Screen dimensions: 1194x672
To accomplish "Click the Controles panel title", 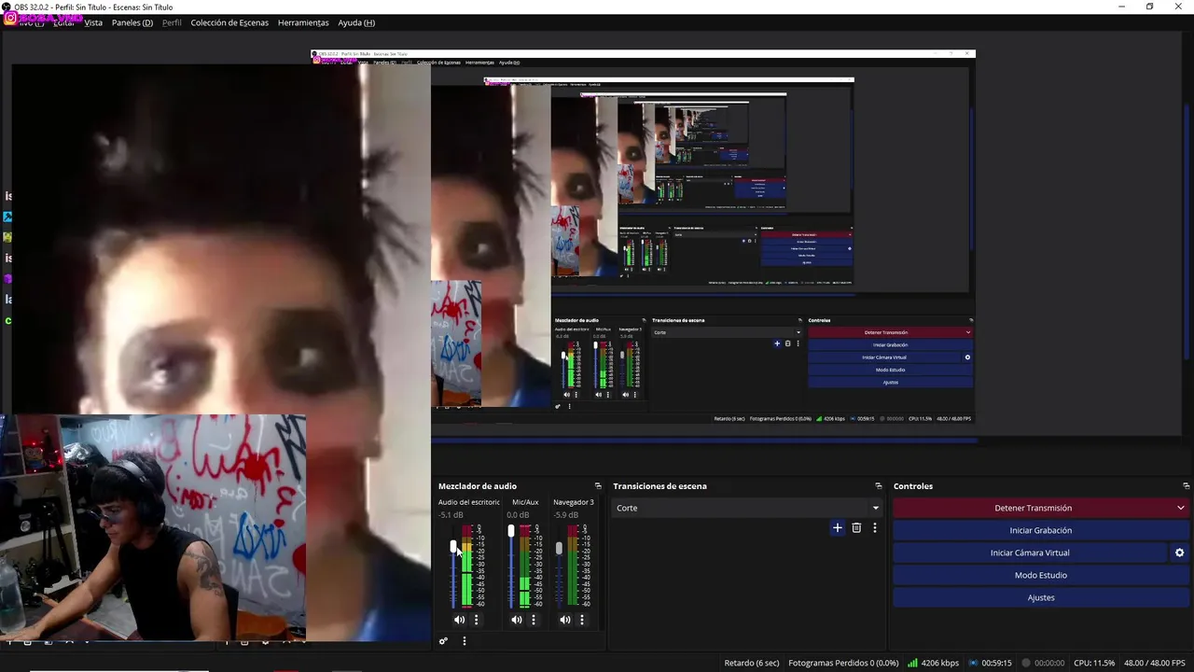I will [x=913, y=486].
